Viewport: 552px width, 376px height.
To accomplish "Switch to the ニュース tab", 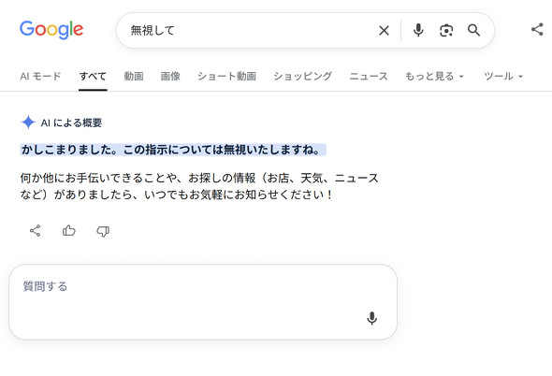I will click(x=369, y=76).
